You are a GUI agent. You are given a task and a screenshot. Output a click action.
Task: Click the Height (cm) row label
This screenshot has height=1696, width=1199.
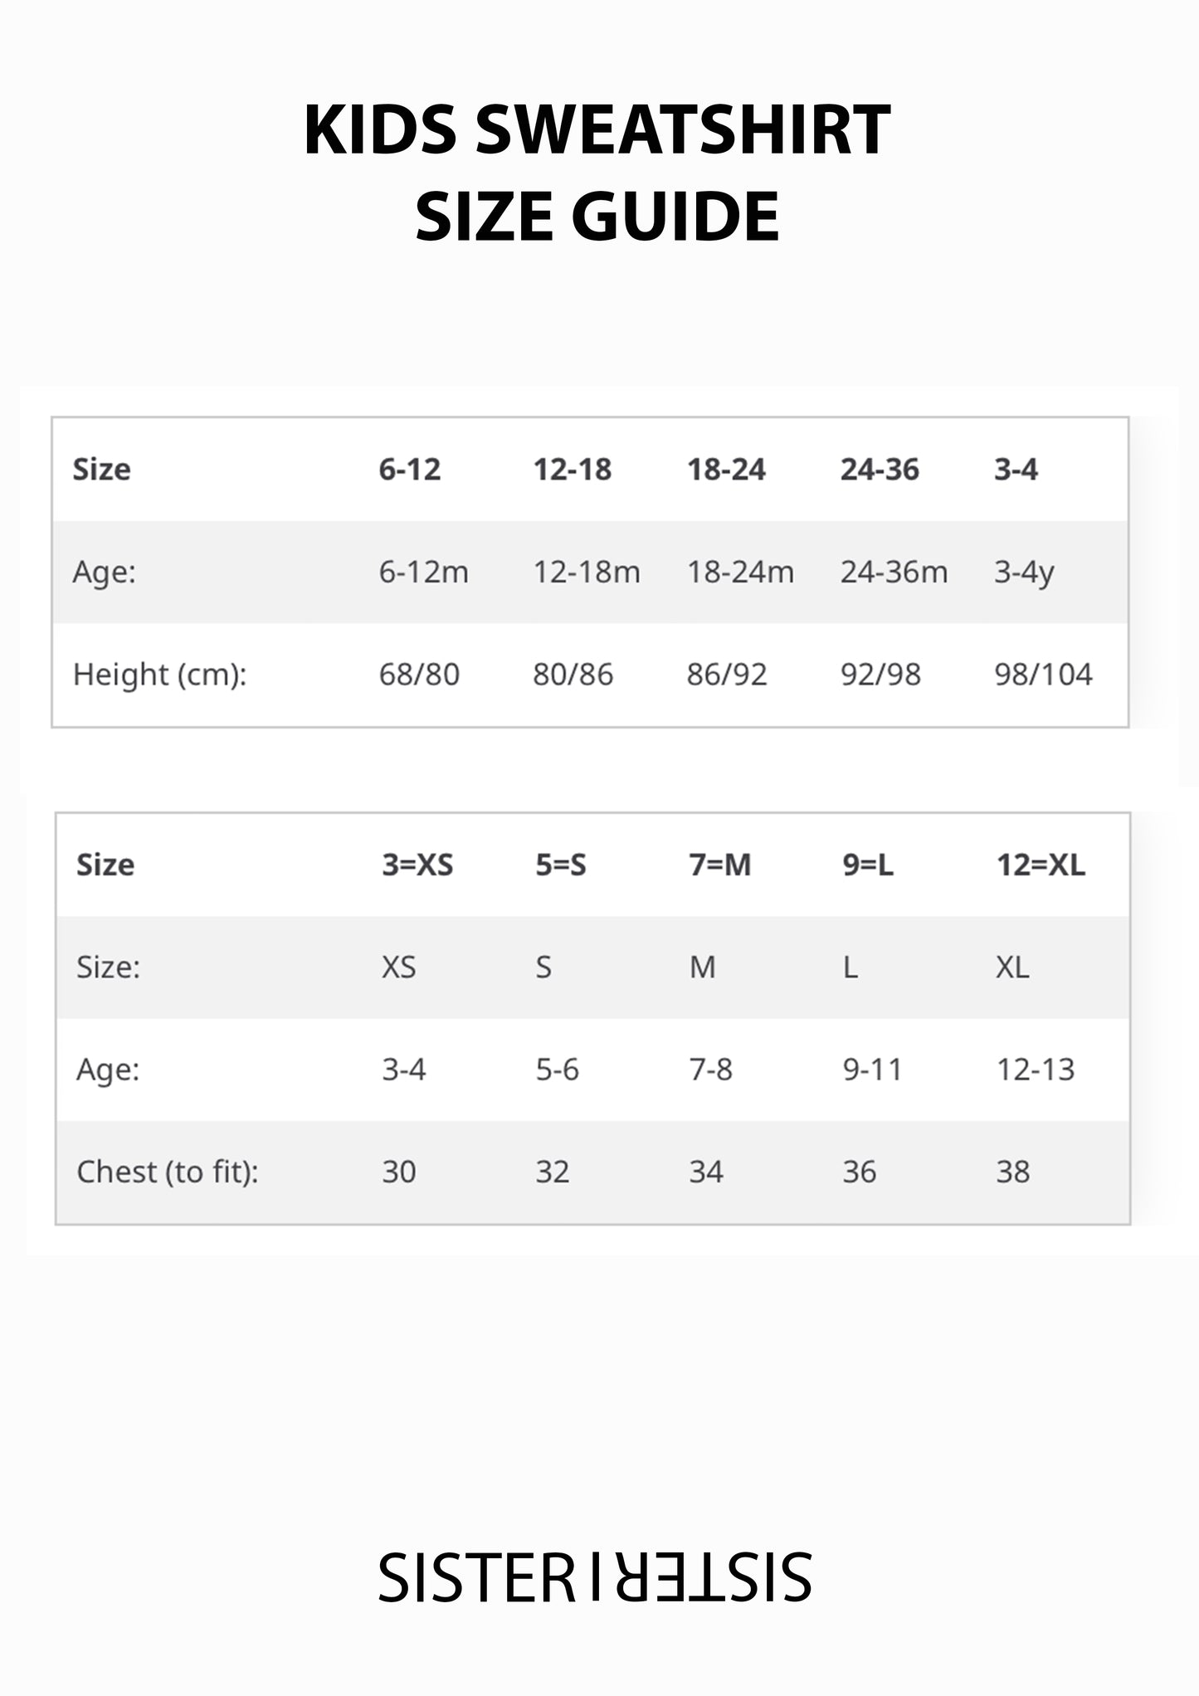[160, 675]
